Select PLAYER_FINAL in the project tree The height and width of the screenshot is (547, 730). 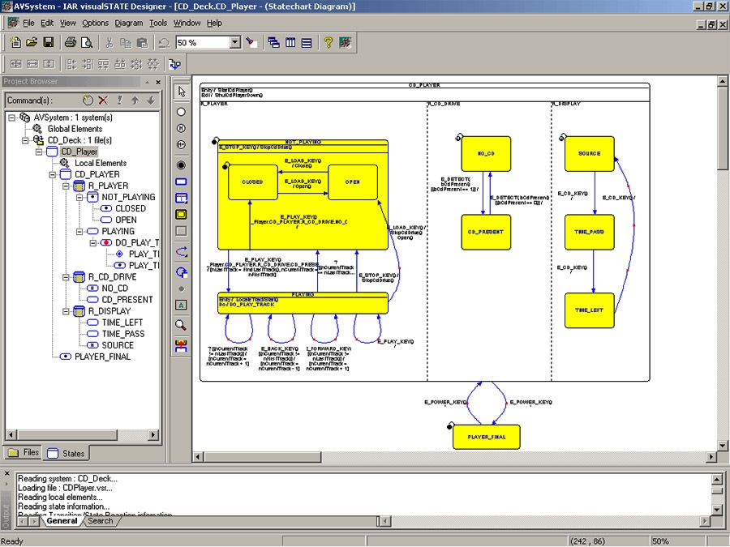tap(102, 357)
